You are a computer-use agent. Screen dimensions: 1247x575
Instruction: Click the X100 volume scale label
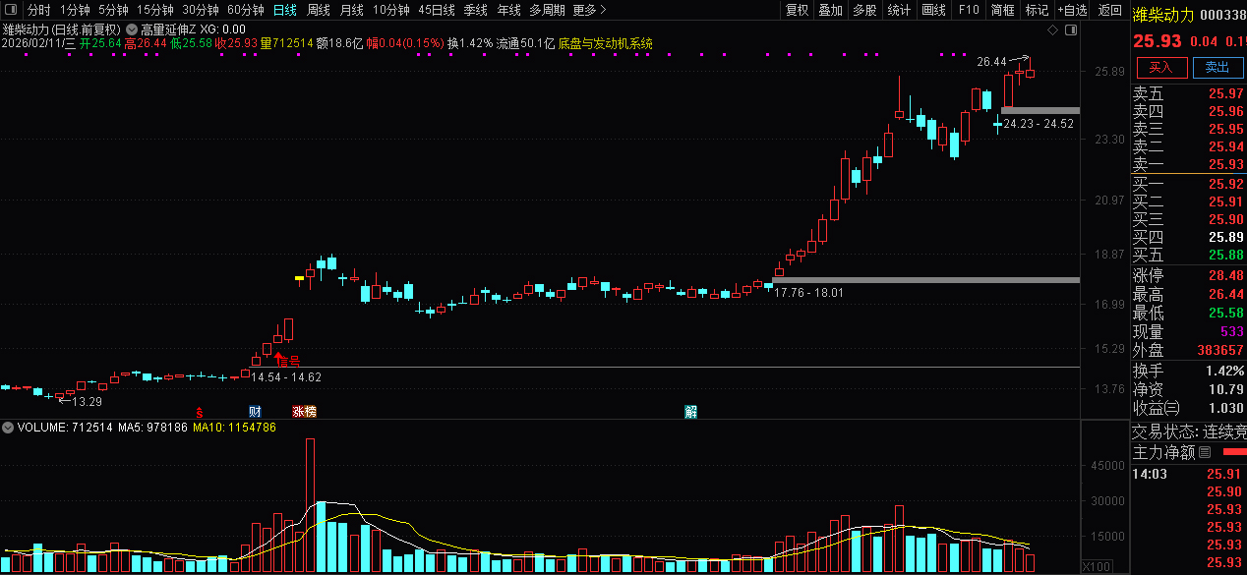(1097, 566)
